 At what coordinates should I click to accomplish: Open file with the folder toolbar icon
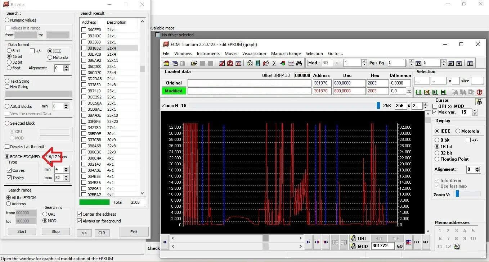(194, 63)
